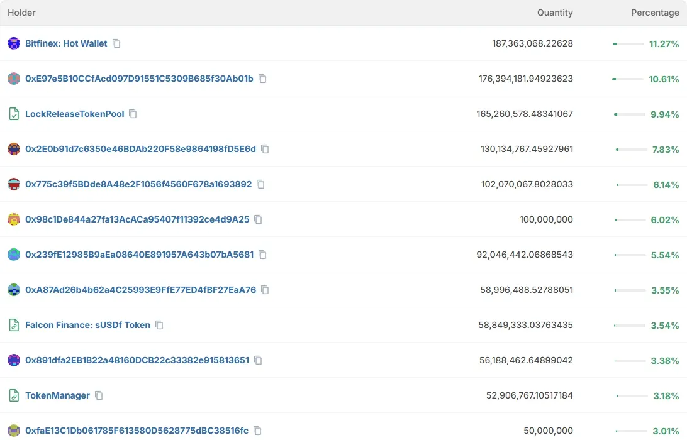Copy address 0xfaE13C1Db061785F613580D5628775dBC38516fc

tap(258, 431)
